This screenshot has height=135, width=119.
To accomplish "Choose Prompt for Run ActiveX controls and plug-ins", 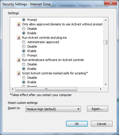I will (x=24, y=55).
